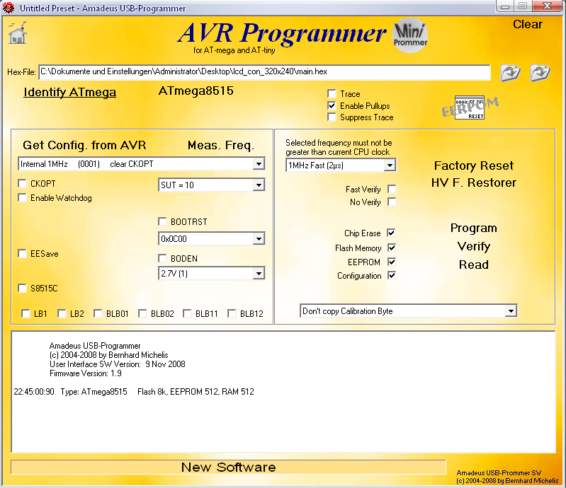Click the log line 'Type: ATmega8515'
This screenshot has height=488, width=566.
(94, 392)
